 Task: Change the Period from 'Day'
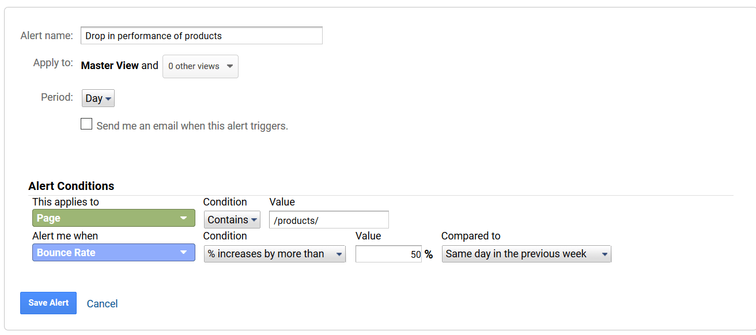tap(98, 98)
